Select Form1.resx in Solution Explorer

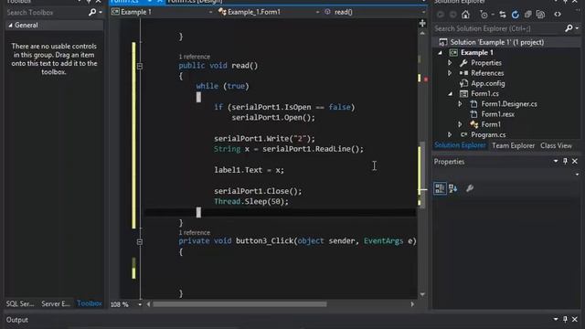(497, 114)
